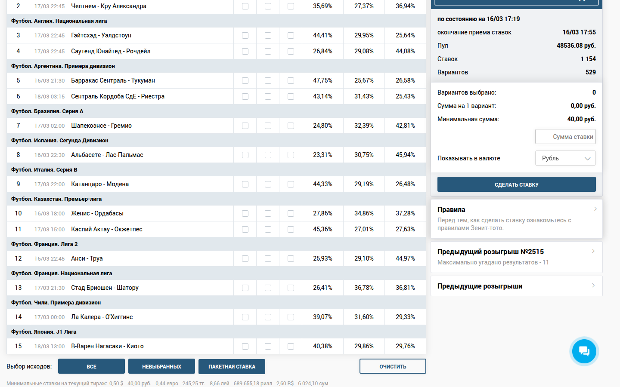Select first outcome for Ла Калера - О'Хиггинс
Screen dimensions: 620x387
(245, 317)
